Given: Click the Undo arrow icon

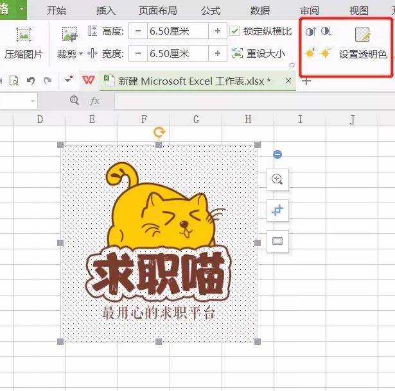Looking at the screenshot, I should [x=31, y=81].
